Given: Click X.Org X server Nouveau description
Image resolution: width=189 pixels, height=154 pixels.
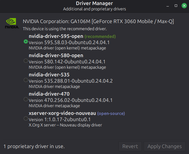Looking at the screenshot, I should pyautogui.click(x=65, y=125).
